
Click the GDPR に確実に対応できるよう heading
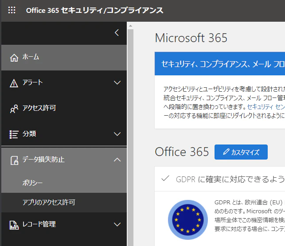pos(230,179)
